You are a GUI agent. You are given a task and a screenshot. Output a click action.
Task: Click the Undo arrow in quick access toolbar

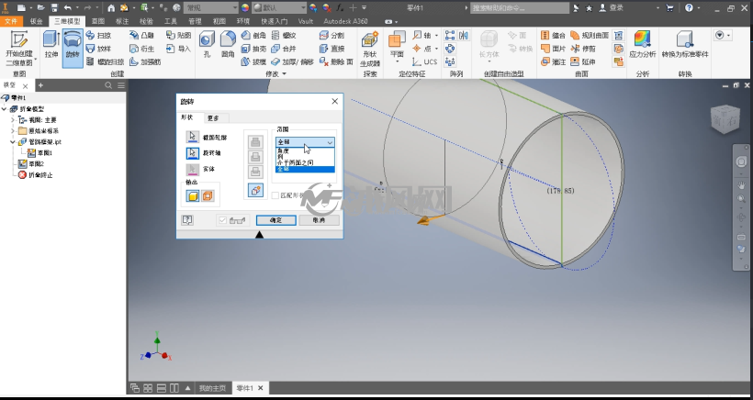[68, 7]
